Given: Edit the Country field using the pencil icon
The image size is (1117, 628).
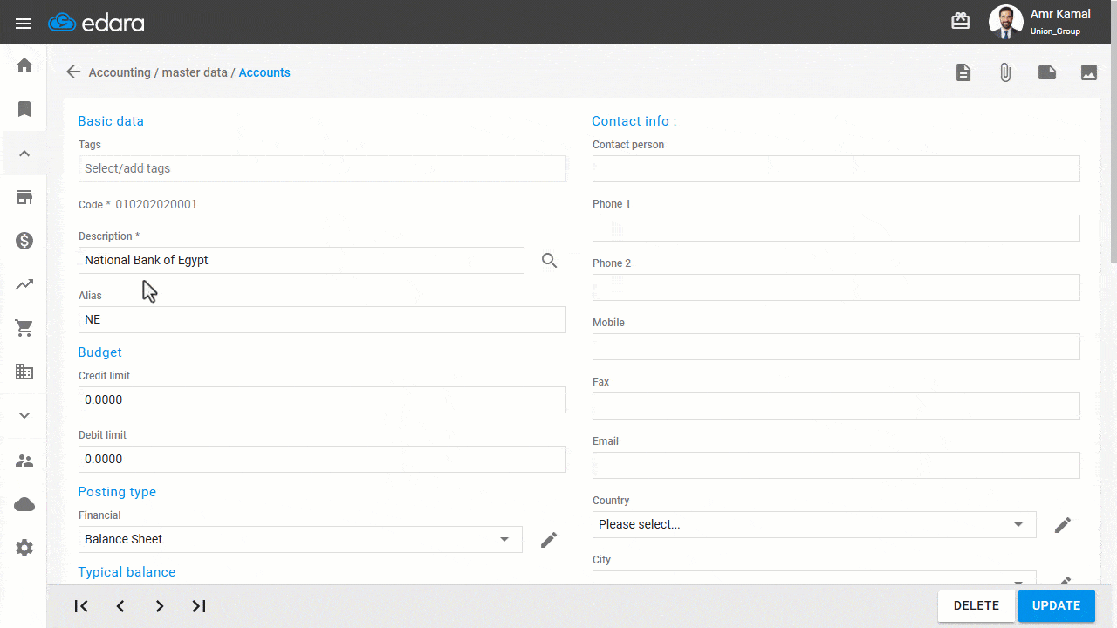Looking at the screenshot, I should point(1063,524).
